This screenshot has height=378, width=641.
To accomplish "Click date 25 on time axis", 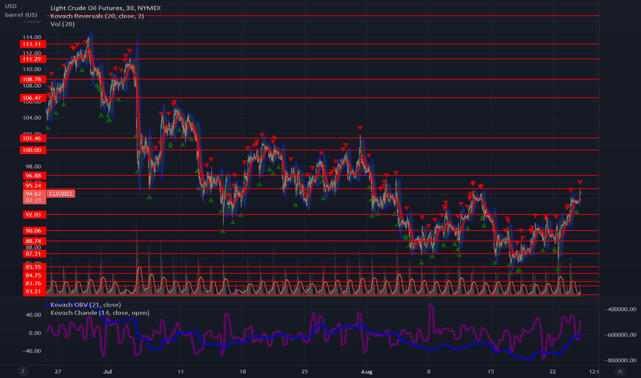I will click(305, 371).
